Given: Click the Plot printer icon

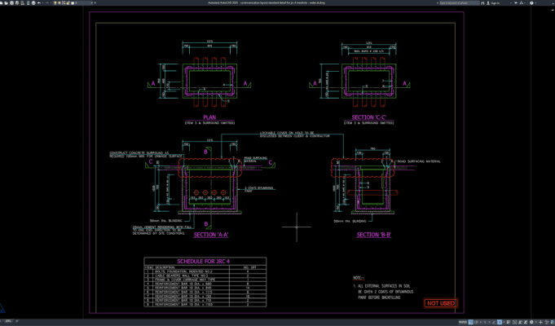Looking at the screenshot, I should click(33, 2).
